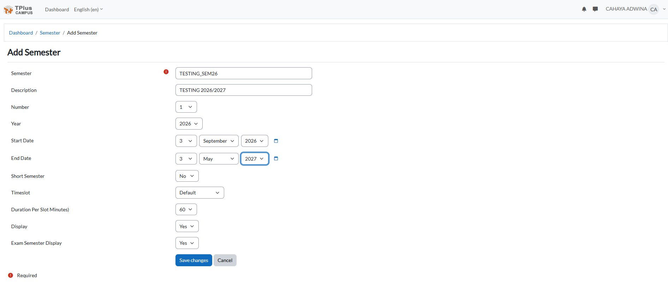Image resolution: width=668 pixels, height=293 pixels.
Task: Open the Exam Semester Display dropdown
Action: coord(187,243)
